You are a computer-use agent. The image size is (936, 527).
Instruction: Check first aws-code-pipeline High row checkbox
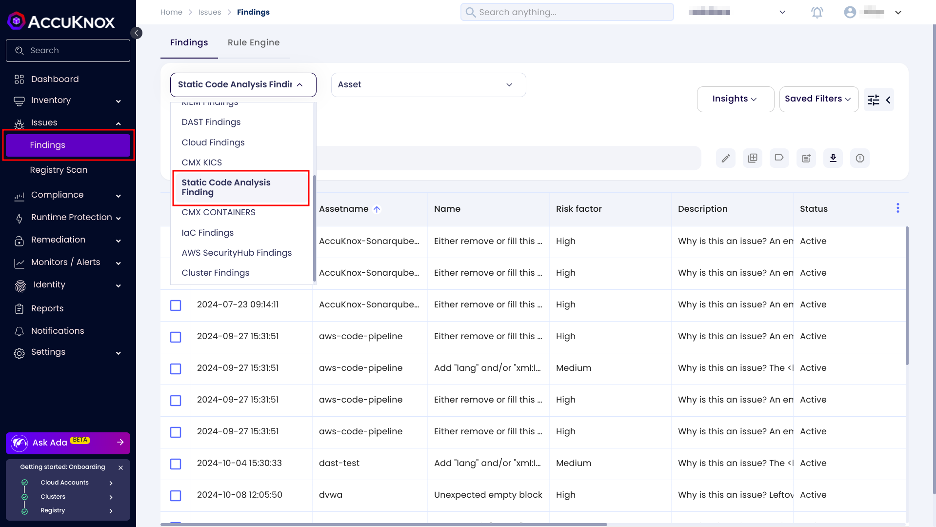(176, 337)
